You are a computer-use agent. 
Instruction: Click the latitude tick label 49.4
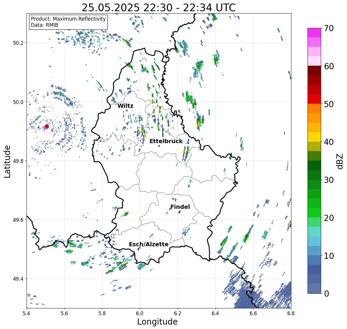(18, 279)
